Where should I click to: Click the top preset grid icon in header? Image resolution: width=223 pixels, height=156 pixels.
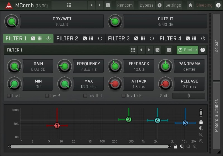[69, 5]
